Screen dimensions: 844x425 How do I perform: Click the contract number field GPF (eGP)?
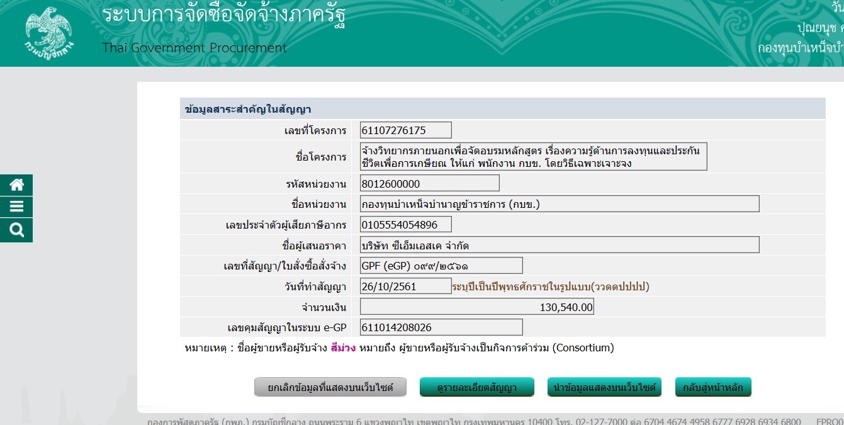pos(441,266)
